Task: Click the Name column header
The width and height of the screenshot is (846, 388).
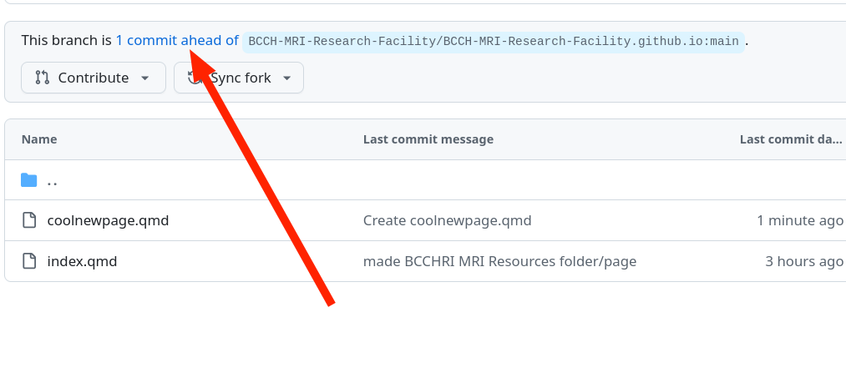Action: click(39, 139)
